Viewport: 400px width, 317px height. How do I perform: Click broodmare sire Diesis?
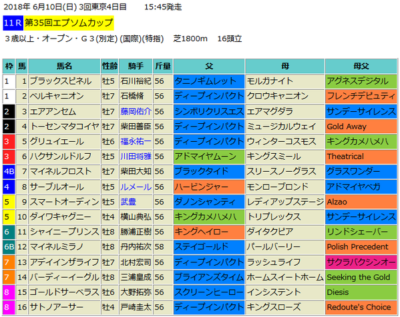click(x=361, y=292)
